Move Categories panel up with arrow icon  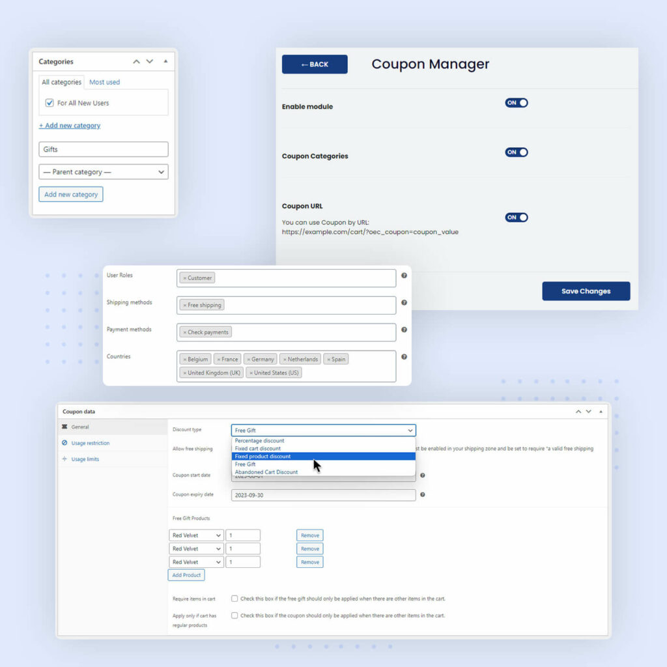[x=136, y=62]
